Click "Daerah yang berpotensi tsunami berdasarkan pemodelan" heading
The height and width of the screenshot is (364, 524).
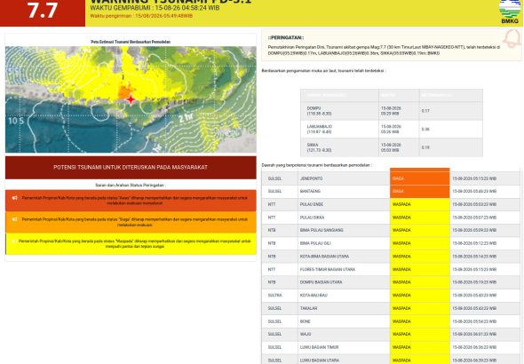316,165
